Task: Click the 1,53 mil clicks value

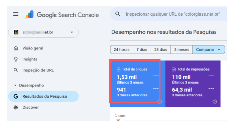Action: 127,77
